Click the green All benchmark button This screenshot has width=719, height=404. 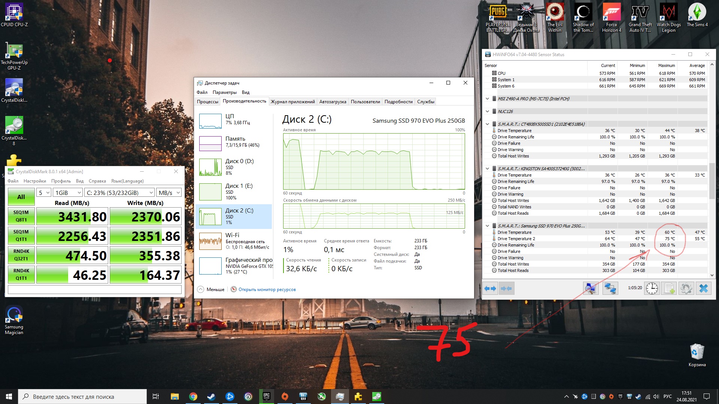tap(21, 197)
